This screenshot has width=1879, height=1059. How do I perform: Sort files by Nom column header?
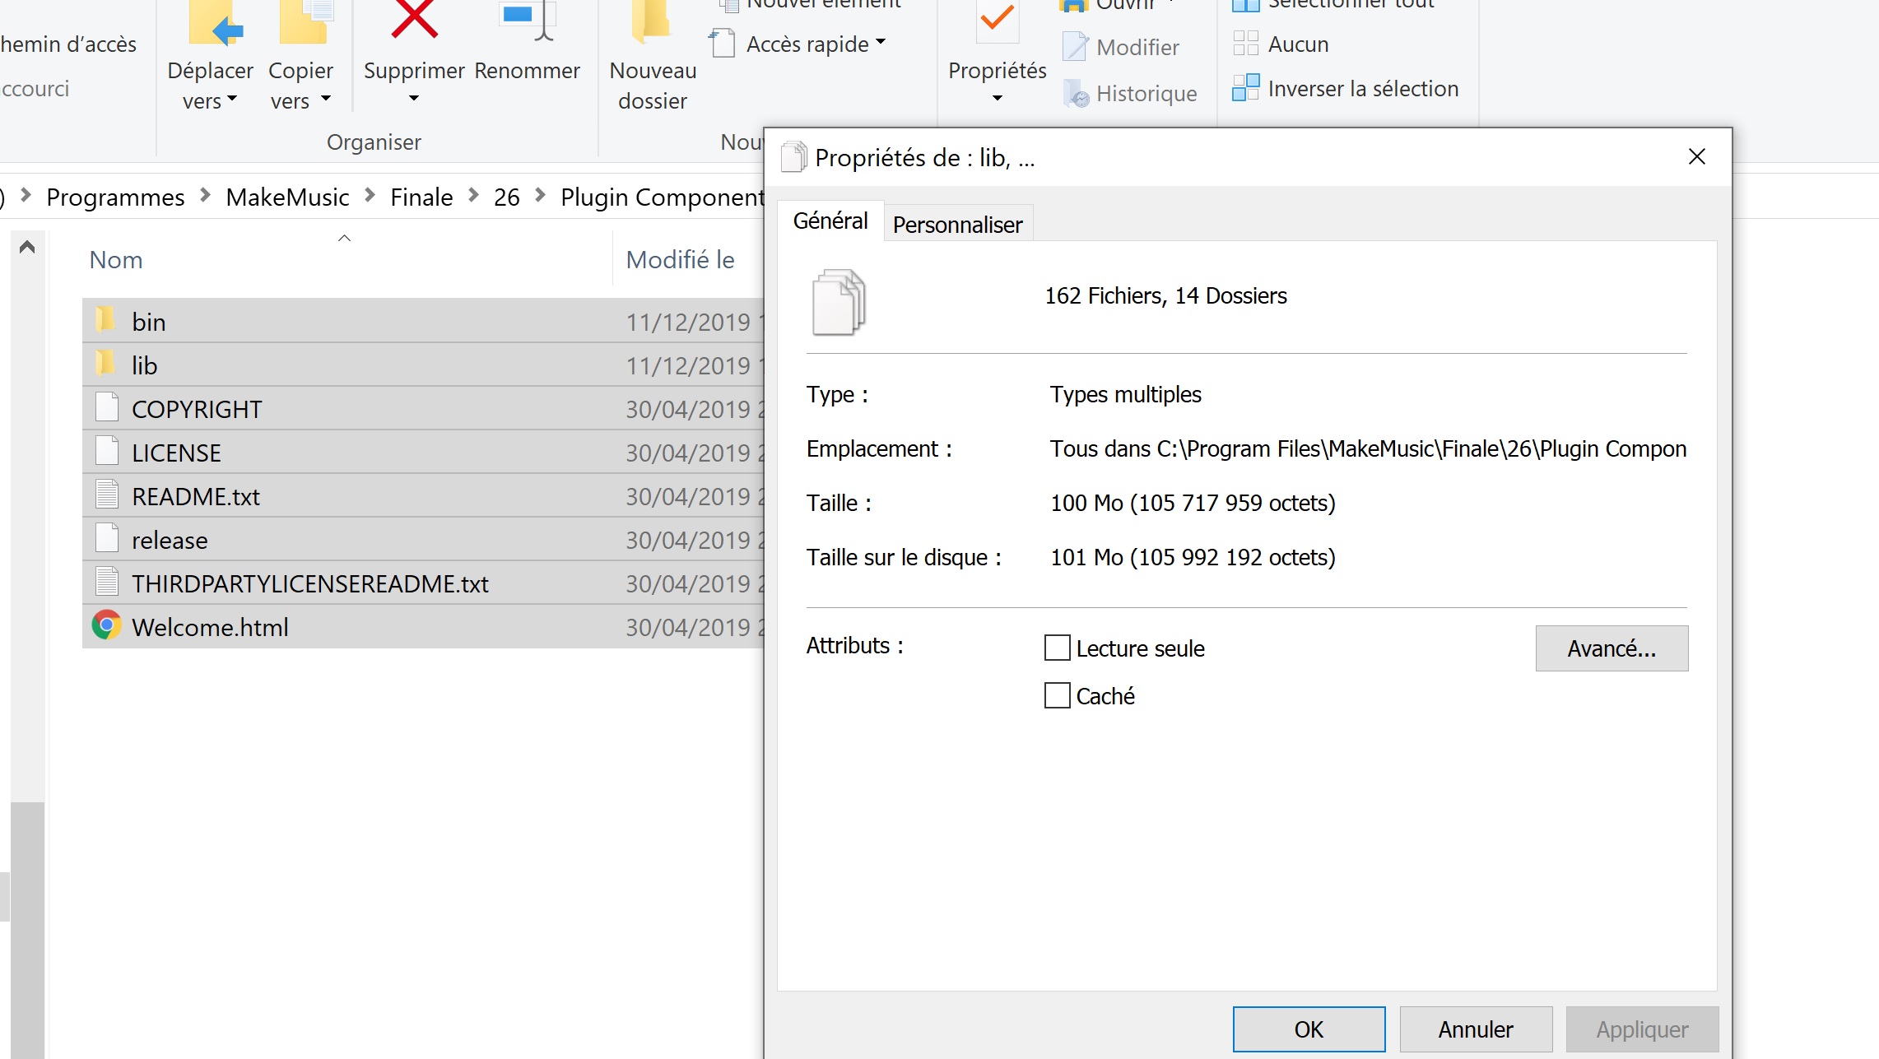pyautogui.click(x=116, y=260)
